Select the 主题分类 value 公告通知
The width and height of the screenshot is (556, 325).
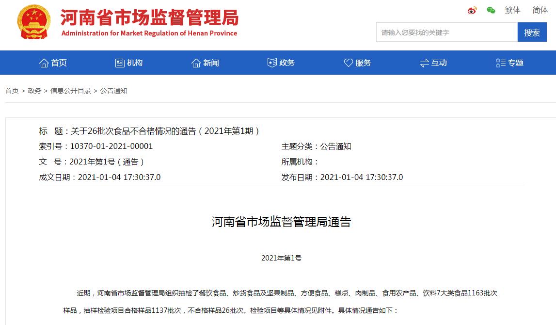(x=335, y=146)
